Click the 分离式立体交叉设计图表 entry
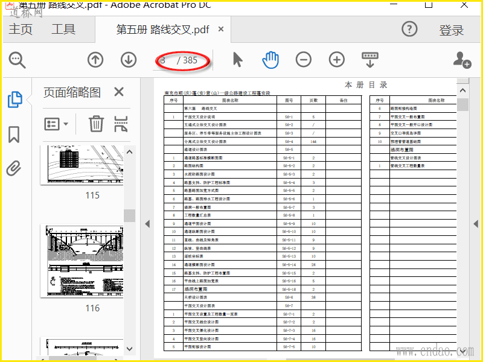 (205, 142)
